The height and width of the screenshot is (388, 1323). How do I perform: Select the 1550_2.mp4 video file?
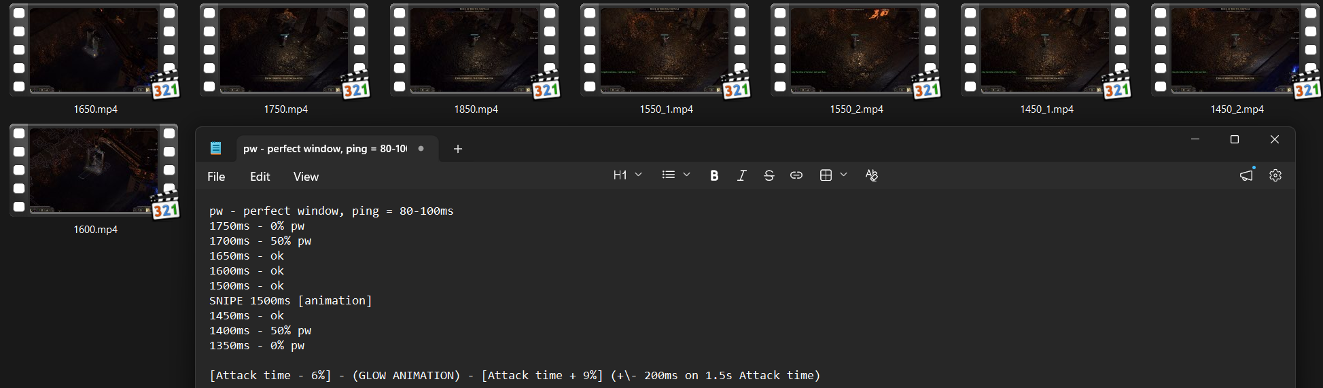(x=856, y=60)
